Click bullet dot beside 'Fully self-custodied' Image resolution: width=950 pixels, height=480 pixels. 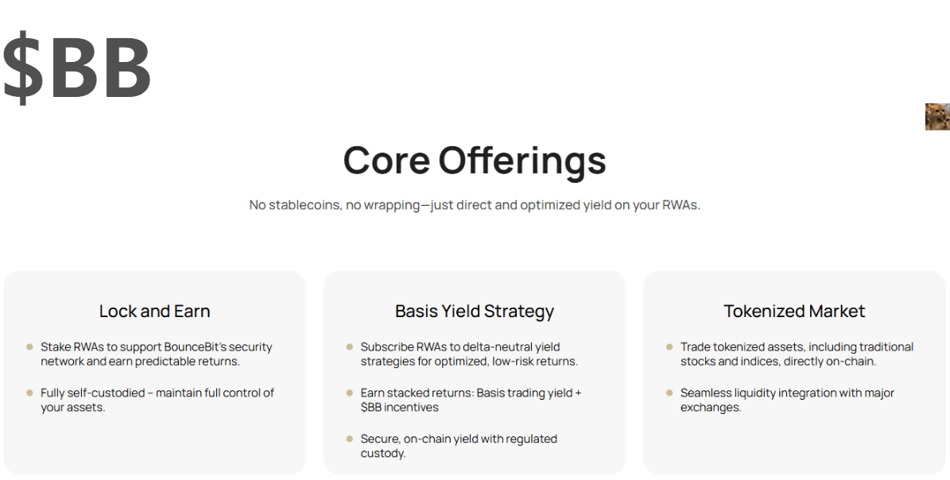click(29, 393)
